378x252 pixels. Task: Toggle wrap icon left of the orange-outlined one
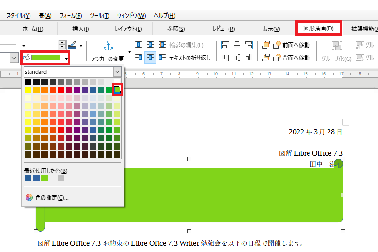(150, 45)
